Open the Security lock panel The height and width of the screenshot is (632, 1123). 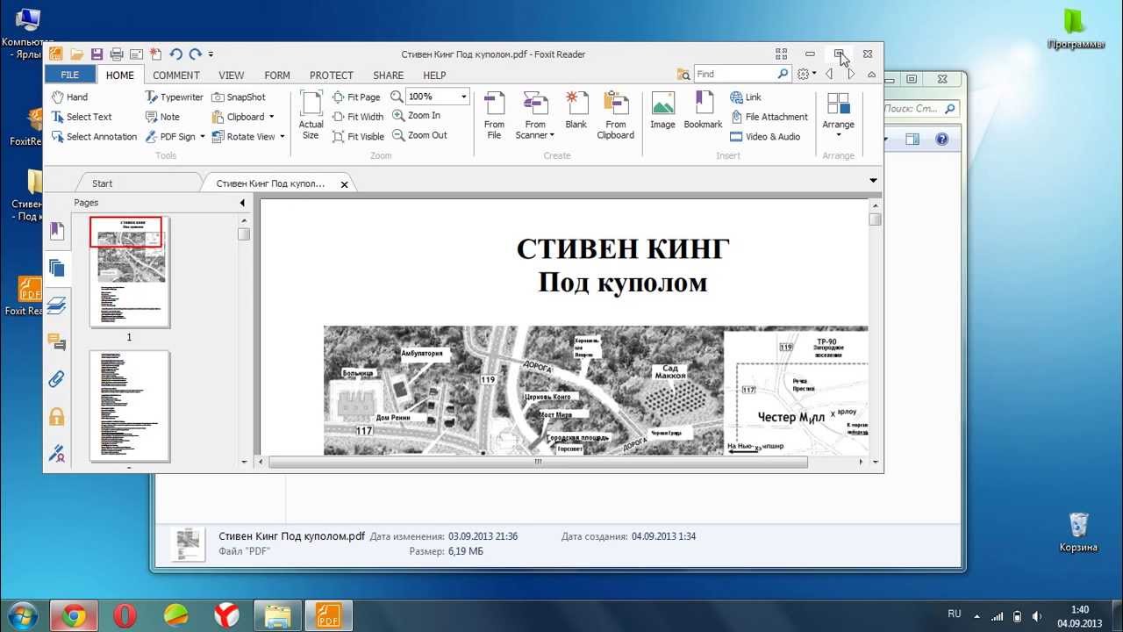coord(57,416)
